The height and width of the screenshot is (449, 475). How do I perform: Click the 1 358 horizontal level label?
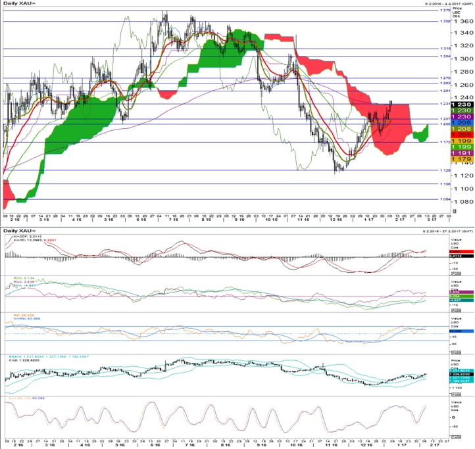(x=445, y=22)
